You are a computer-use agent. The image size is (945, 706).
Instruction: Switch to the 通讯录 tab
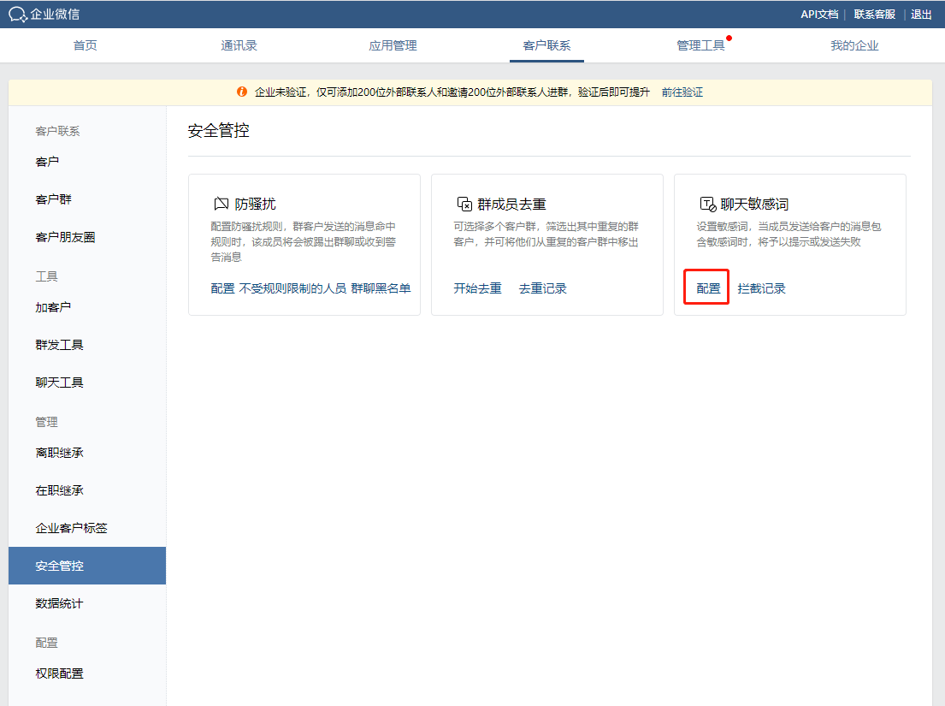[239, 45]
